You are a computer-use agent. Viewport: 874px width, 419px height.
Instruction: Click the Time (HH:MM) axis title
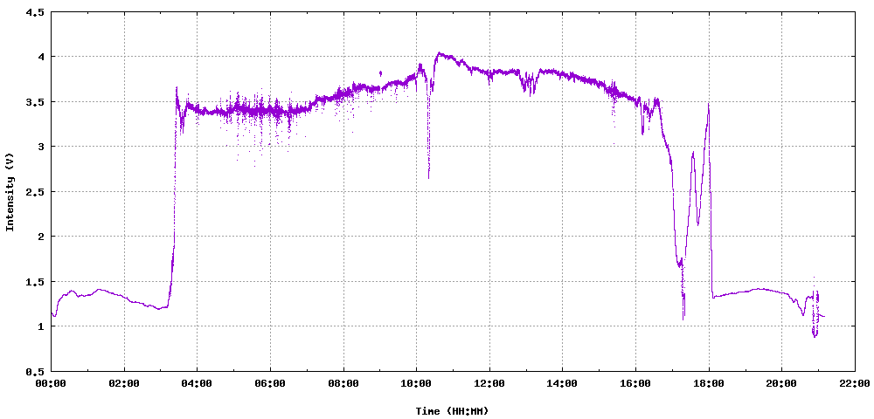click(452, 411)
